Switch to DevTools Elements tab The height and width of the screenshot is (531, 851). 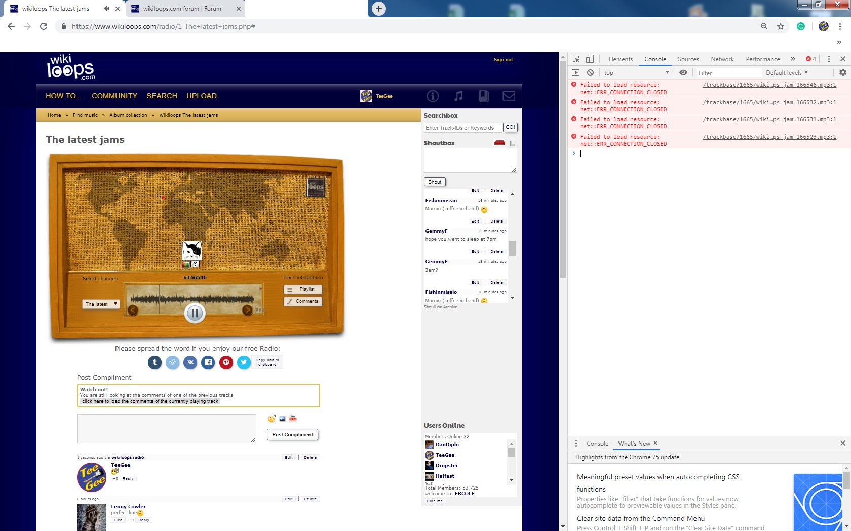(x=621, y=59)
